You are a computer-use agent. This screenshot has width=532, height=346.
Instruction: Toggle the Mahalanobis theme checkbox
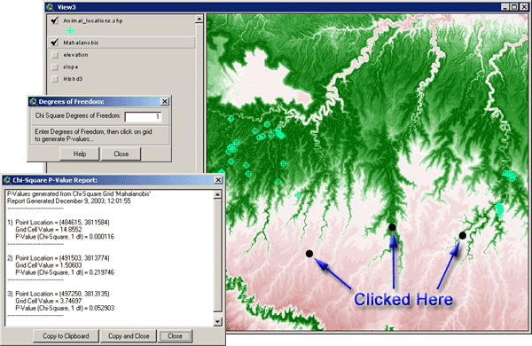click(54, 43)
